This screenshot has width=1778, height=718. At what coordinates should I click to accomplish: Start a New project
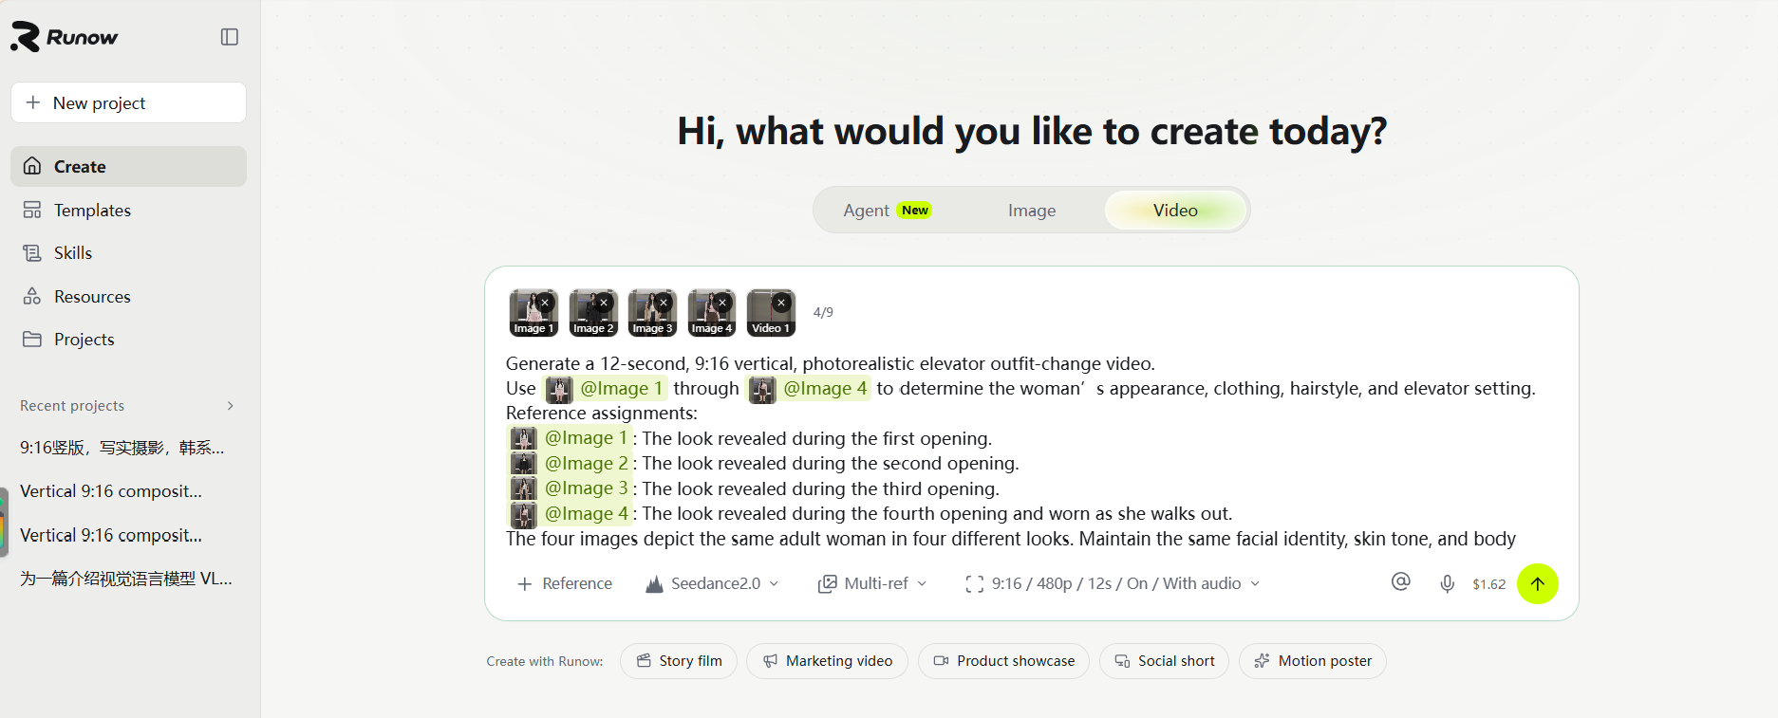[x=128, y=102]
